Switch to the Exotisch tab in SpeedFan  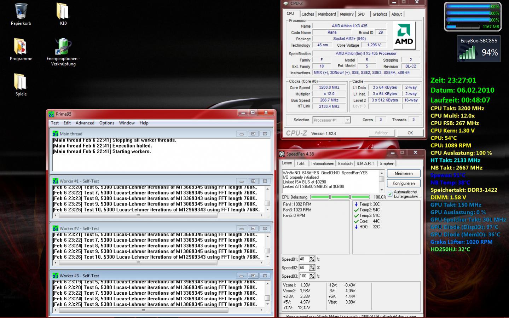pyautogui.click(x=345, y=163)
